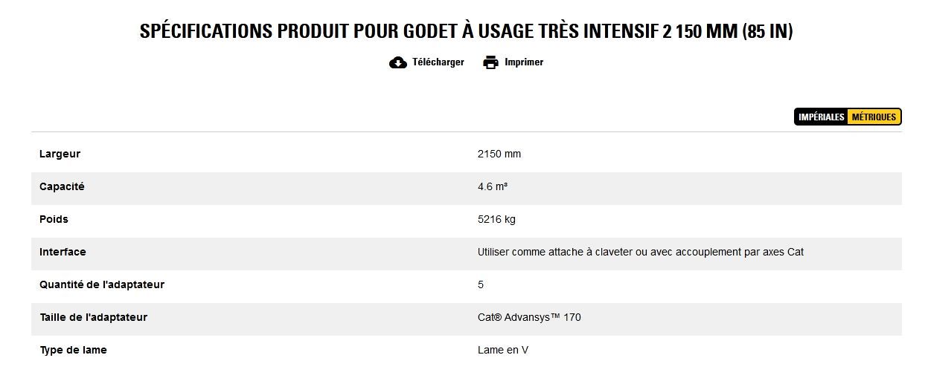Click the Cat Advansys 170 value
This screenshot has height=381, width=928.
click(x=529, y=318)
